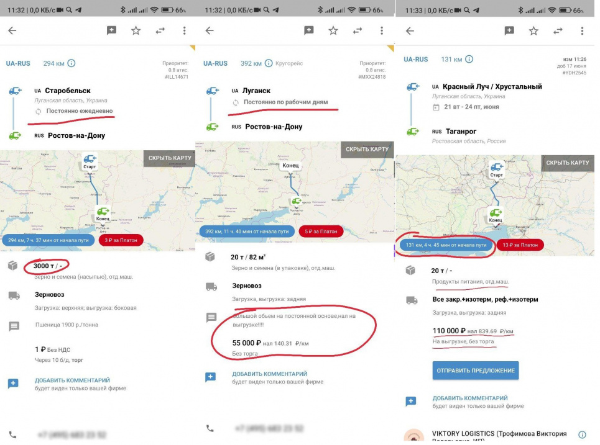Toggle star on Красный Луч listing

533,30
